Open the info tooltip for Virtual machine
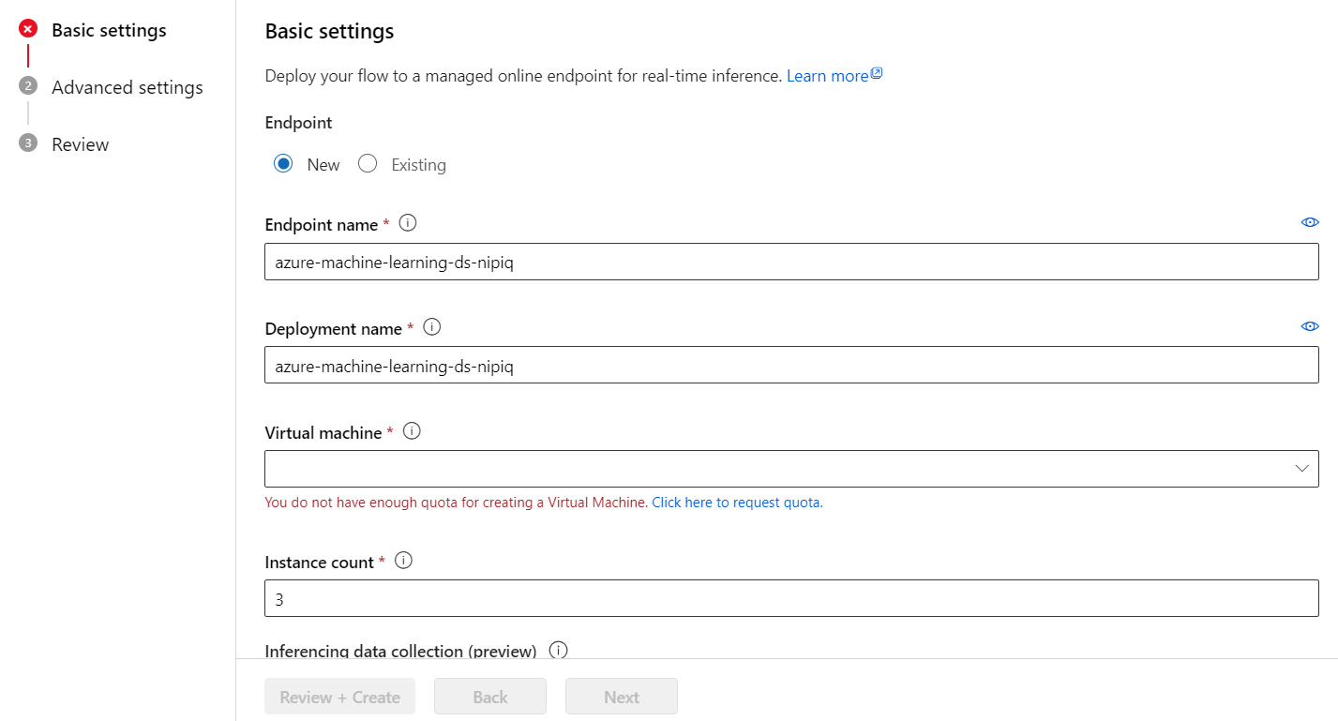This screenshot has width=1338, height=721. [411, 430]
